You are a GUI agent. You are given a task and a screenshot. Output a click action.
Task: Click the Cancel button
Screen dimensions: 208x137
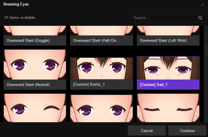147,131
